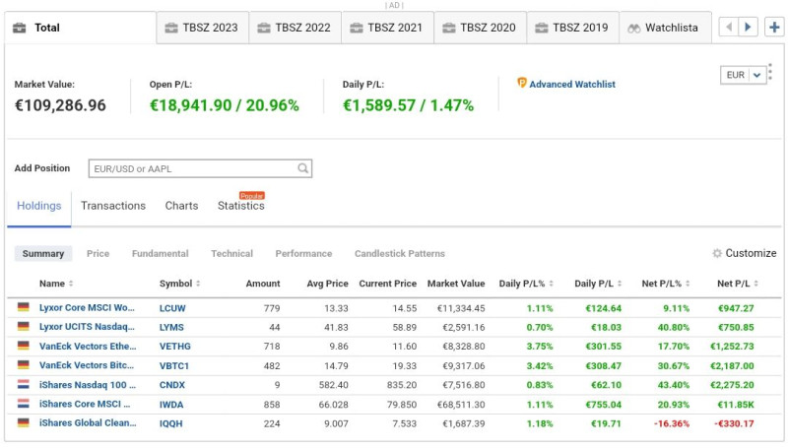This screenshot has height=448, width=788.
Task: Switch to the Fundamental view
Action: pyautogui.click(x=160, y=254)
